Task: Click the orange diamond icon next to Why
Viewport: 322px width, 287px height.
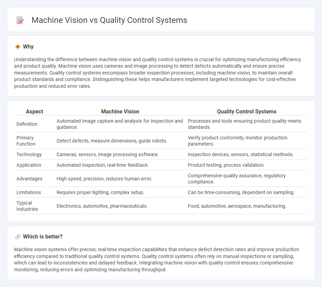Action: (x=18, y=47)
